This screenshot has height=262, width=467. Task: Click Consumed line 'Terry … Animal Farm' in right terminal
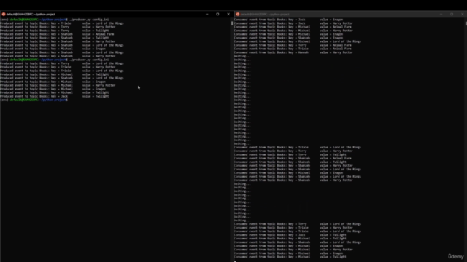[293, 45]
